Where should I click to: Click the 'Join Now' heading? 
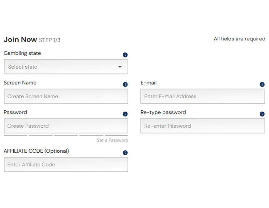pos(20,40)
